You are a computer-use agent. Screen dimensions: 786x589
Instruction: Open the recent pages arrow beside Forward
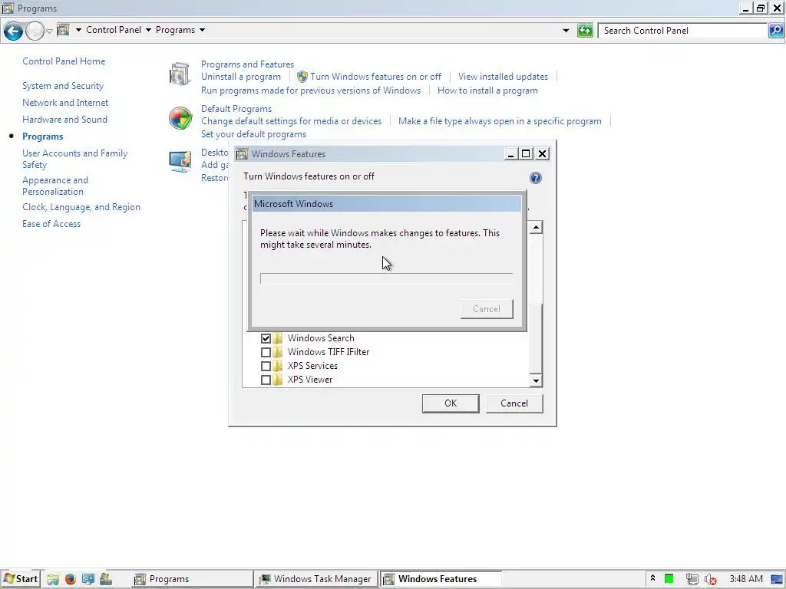[x=49, y=31]
